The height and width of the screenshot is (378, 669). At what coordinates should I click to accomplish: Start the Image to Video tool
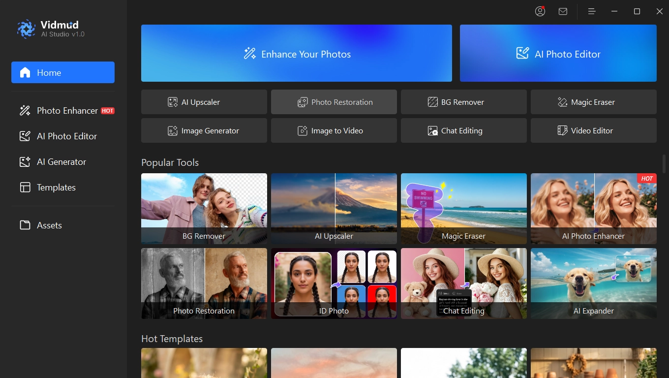pyautogui.click(x=334, y=130)
